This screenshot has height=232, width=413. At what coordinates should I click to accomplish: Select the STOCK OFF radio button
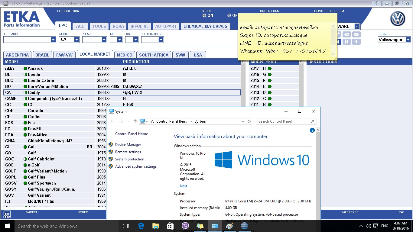(x=229, y=15)
